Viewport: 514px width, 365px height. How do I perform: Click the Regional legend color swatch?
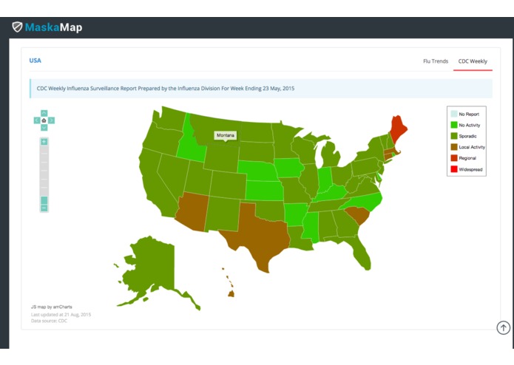point(454,158)
